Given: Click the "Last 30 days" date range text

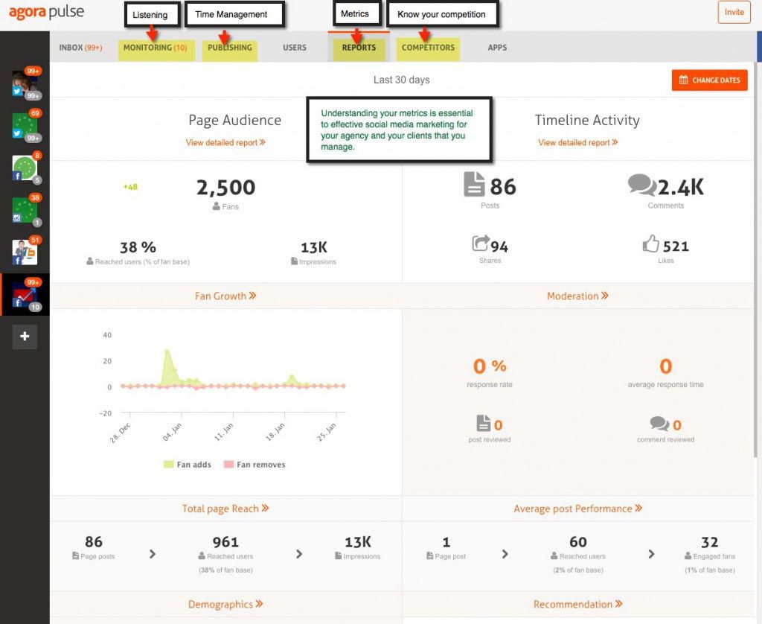Looking at the screenshot, I should [401, 80].
